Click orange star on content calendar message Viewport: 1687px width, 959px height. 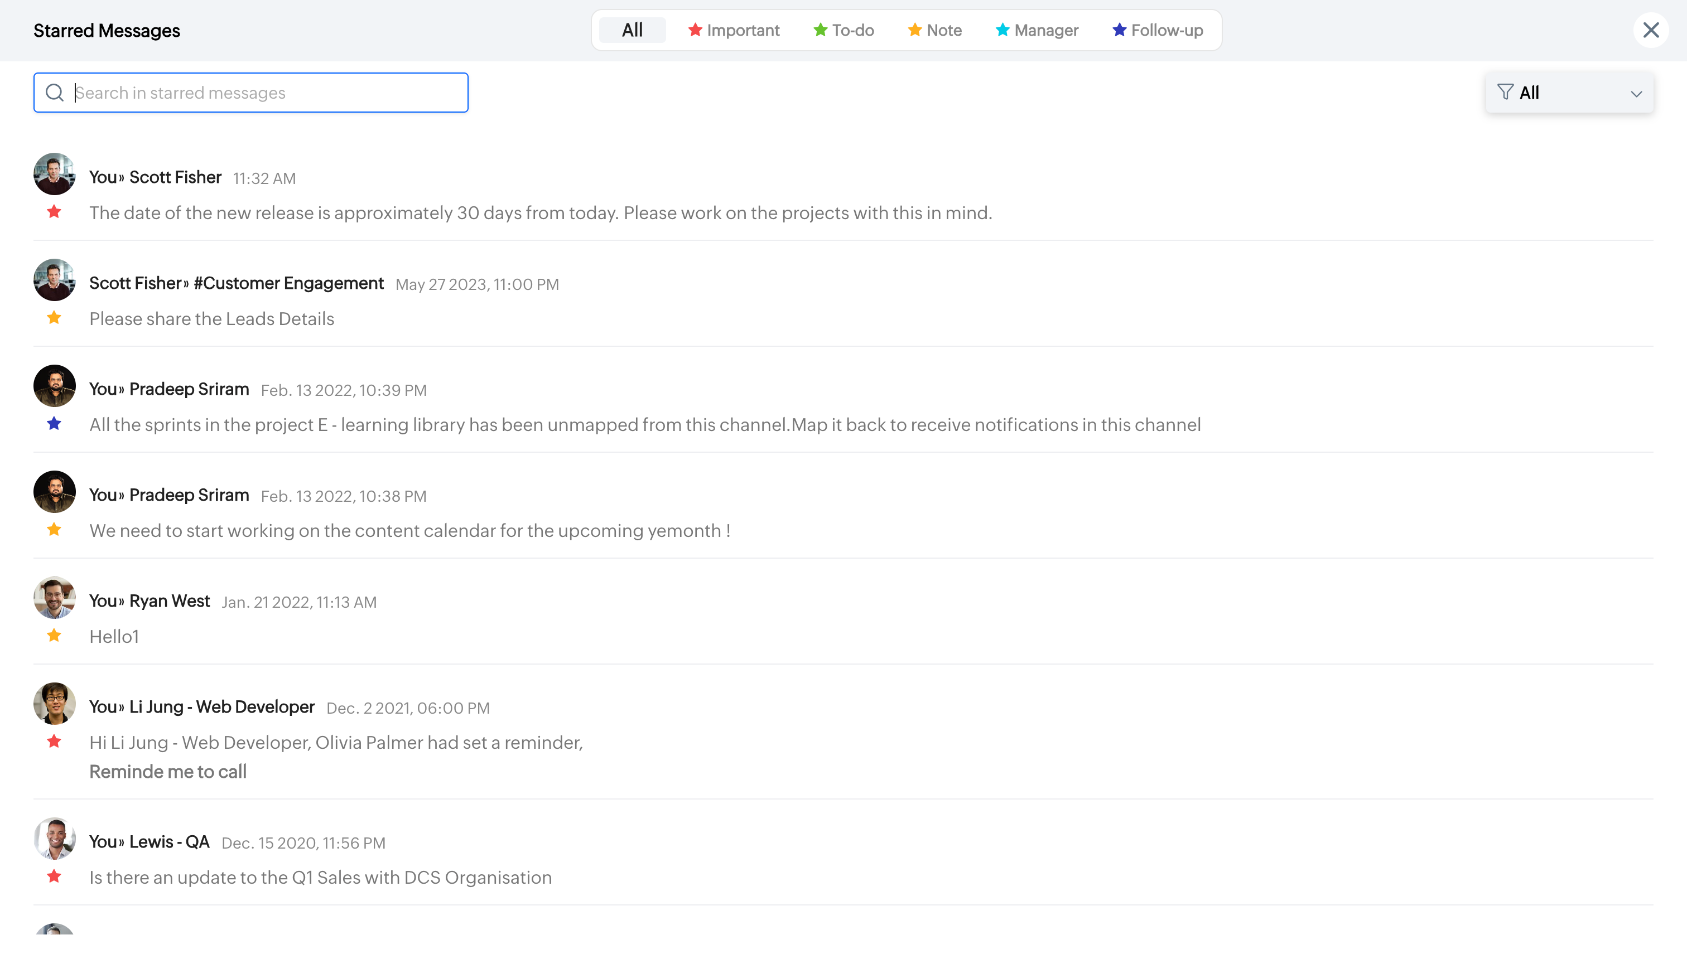pyautogui.click(x=54, y=530)
